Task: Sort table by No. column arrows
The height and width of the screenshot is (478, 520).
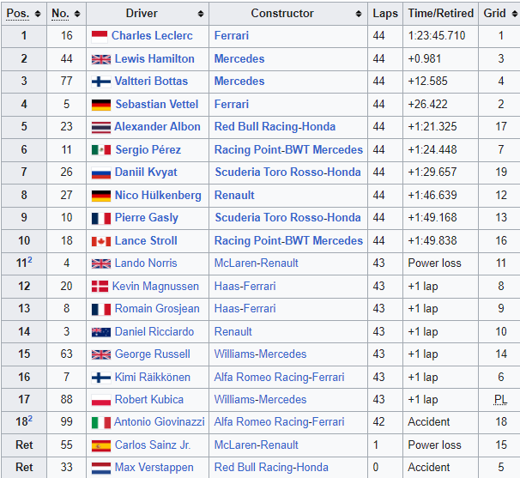Action: [77, 14]
